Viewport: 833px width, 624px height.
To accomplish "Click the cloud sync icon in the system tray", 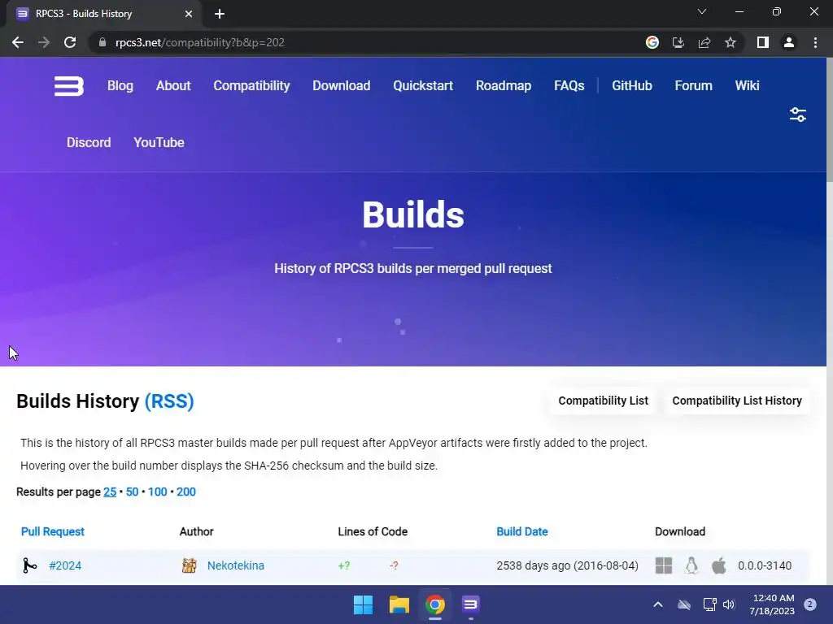I will [684, 604].
